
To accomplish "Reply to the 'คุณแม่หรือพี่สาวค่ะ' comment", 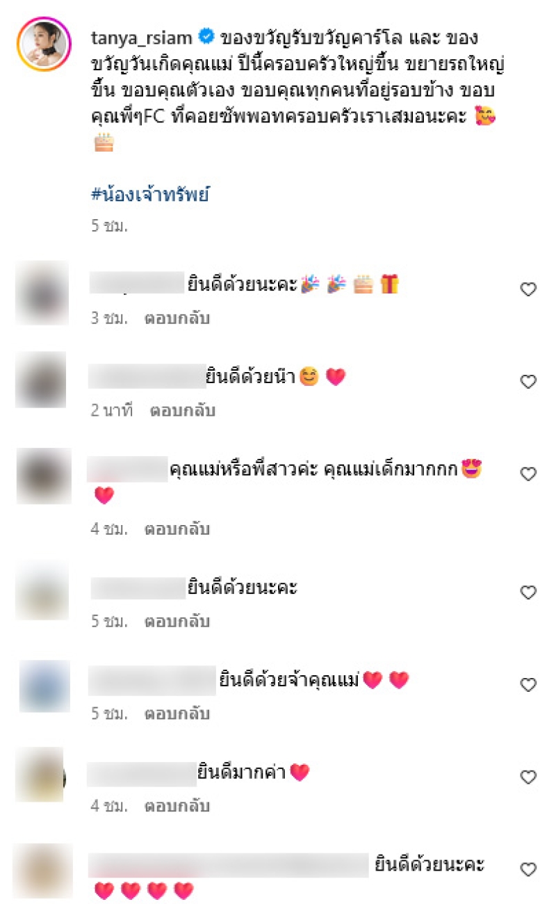I will click(x=177, y=529).
